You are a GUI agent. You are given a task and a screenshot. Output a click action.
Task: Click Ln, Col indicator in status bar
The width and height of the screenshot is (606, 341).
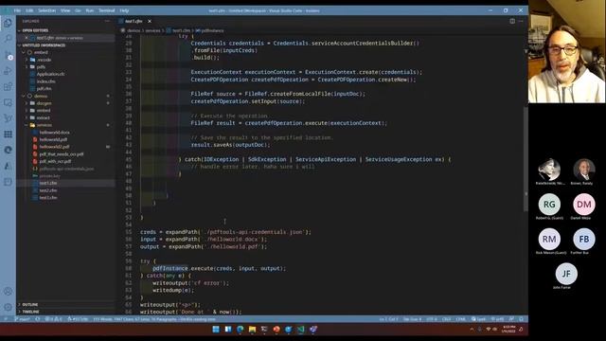click(x=388, y=319)
